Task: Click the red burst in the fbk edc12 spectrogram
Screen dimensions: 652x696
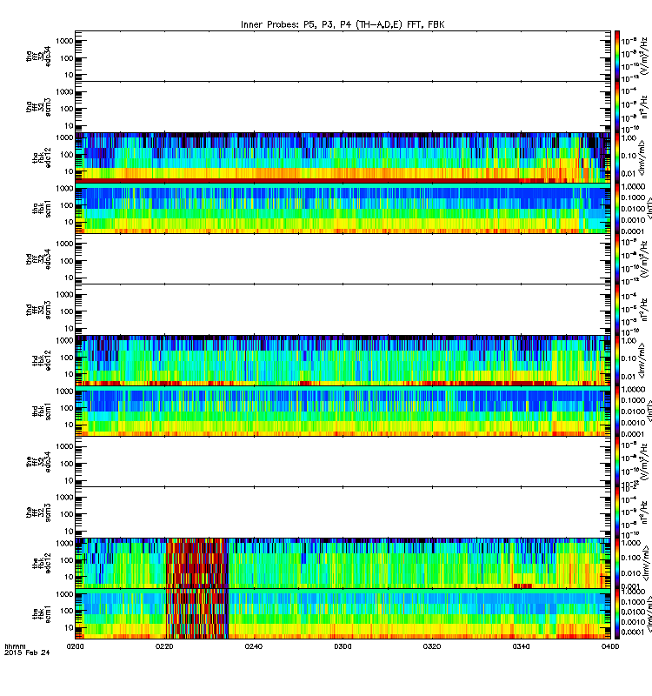Action: coord(196,563)
